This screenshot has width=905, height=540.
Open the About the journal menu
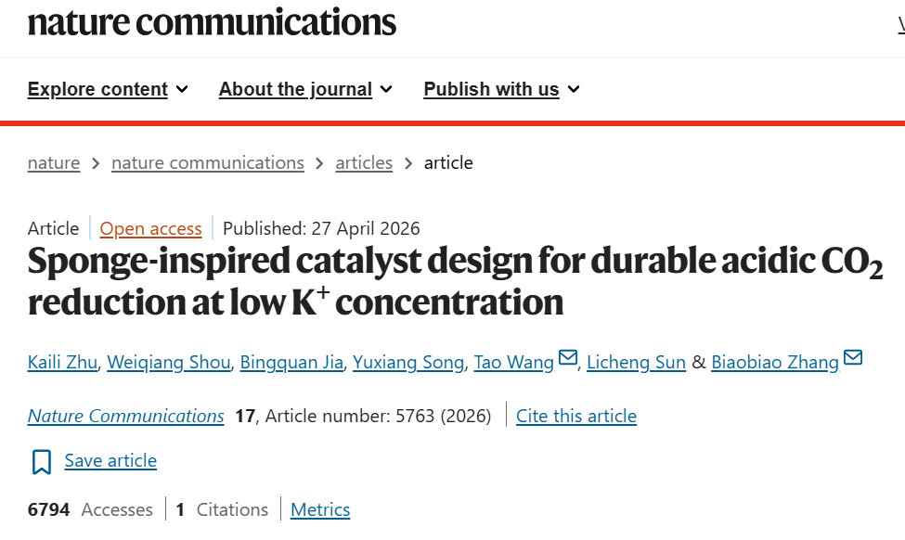(x=295, y=89)
